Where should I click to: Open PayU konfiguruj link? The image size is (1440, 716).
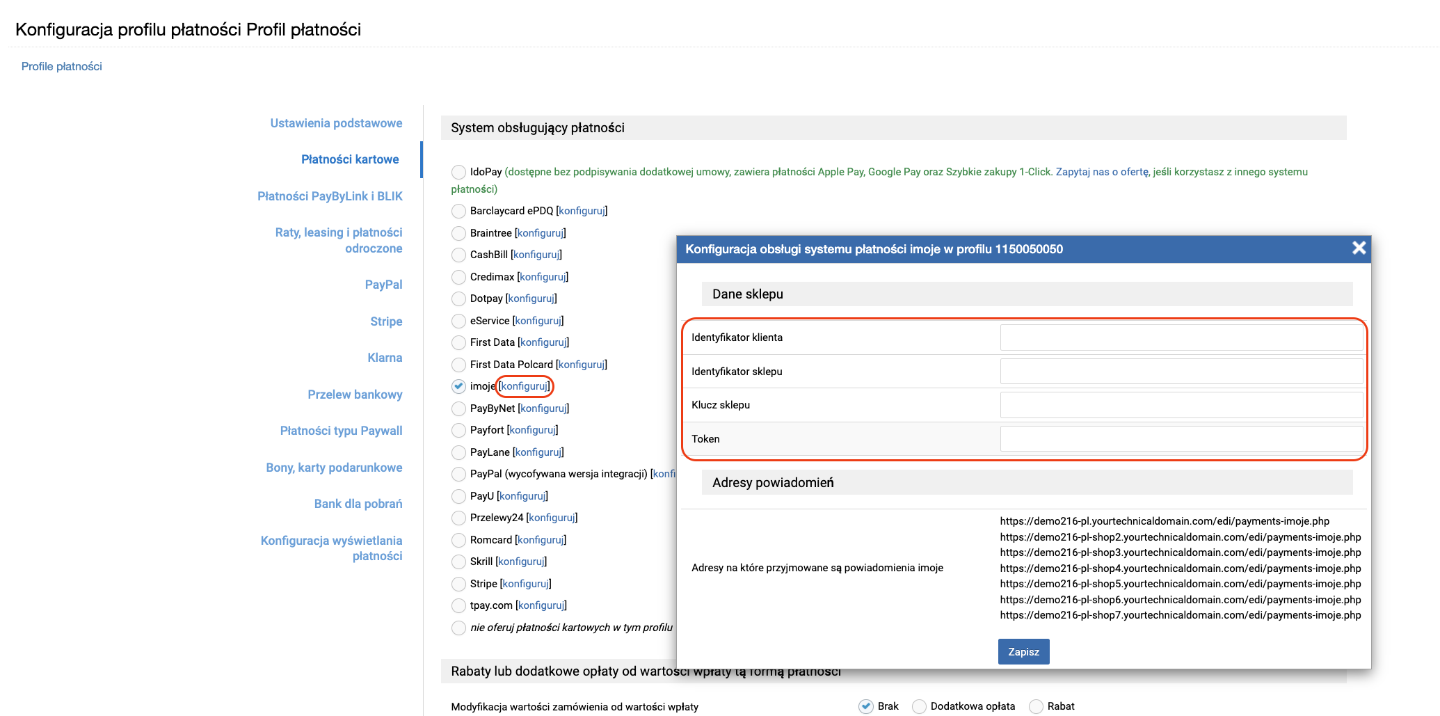(522, 496)
